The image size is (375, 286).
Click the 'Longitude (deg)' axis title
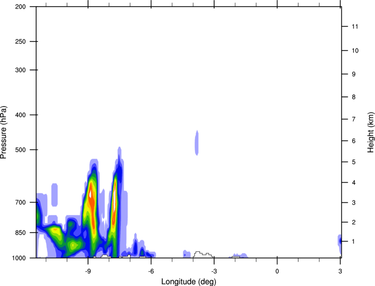(x=189, y=282)
